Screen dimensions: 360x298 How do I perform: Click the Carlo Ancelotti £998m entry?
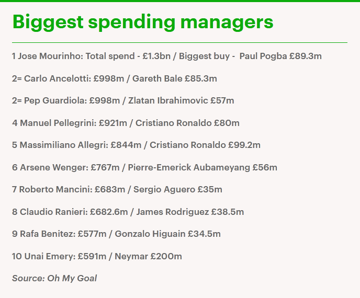pos(115,79)
